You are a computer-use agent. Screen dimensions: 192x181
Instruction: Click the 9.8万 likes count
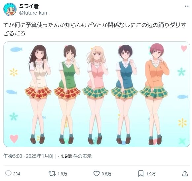pos(106,174)
